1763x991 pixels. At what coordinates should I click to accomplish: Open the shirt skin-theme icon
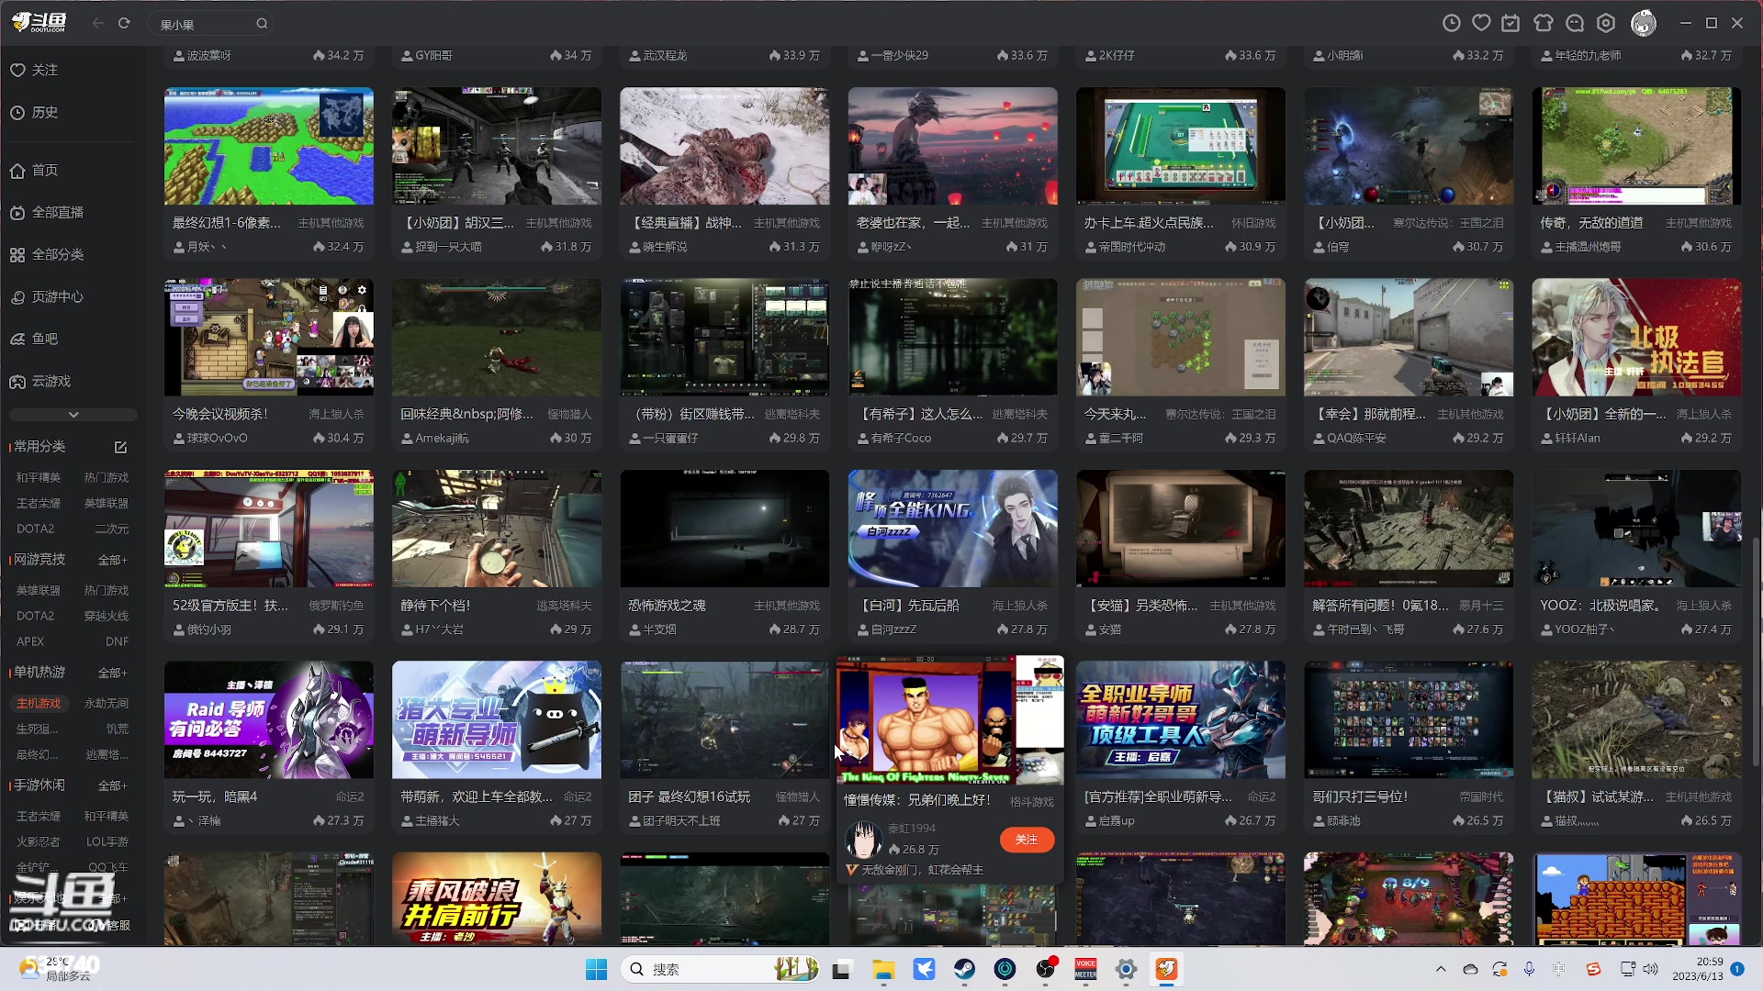pos(1544,24)
